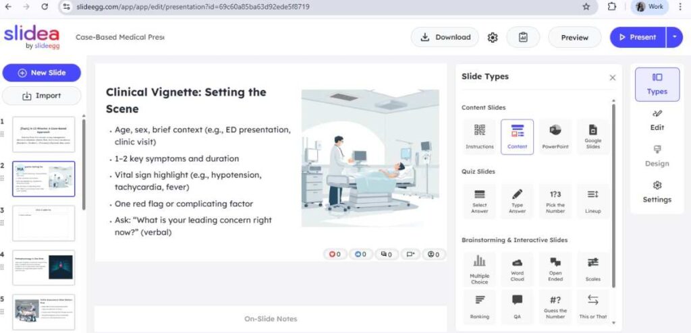Screen dimensions: 691x333
Task: Select the Guess the Number slide
Action: pos(555,307)
